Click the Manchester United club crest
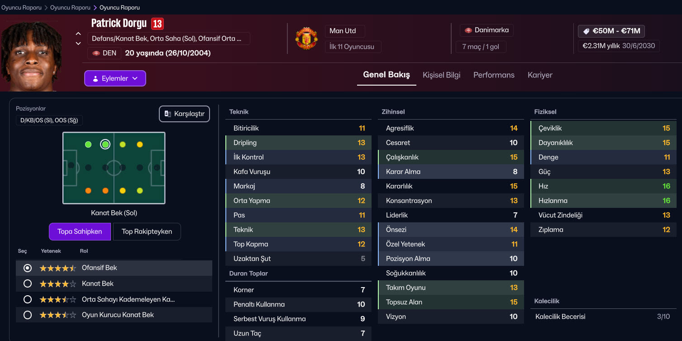The width and height of the screenshot is (682, 341). tap(306, 38)
